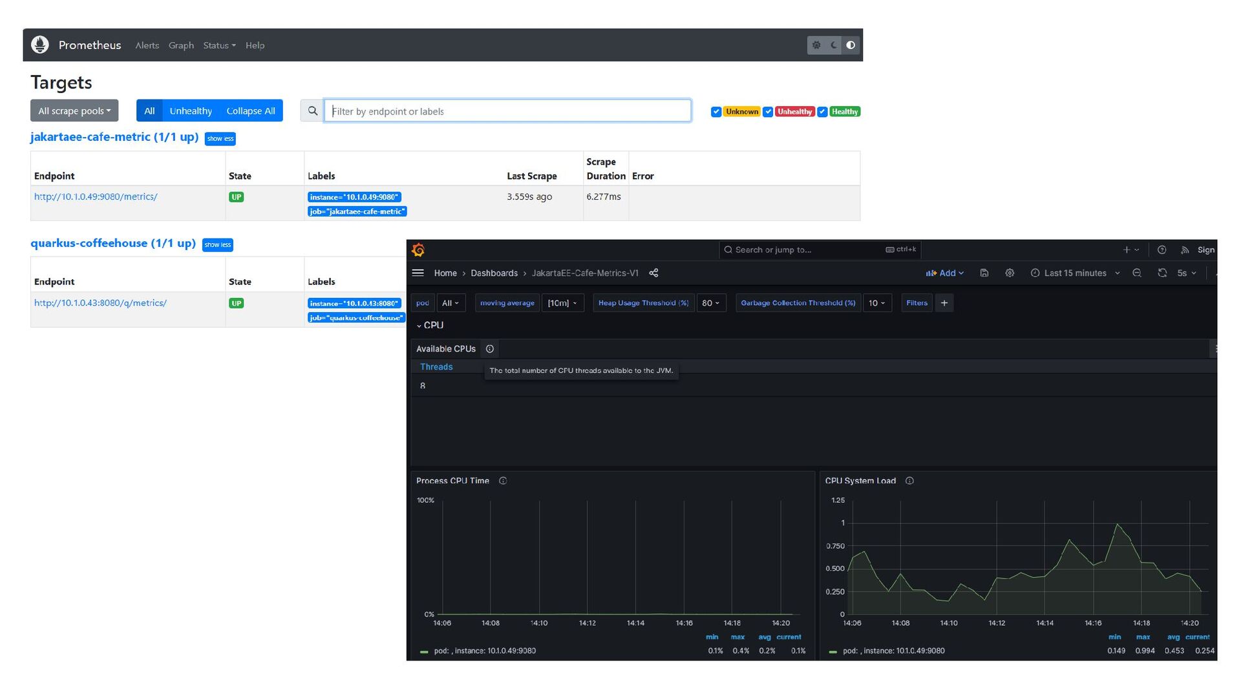
Task: Add an ad hoc filter with plus button
Action: [944, 302]
